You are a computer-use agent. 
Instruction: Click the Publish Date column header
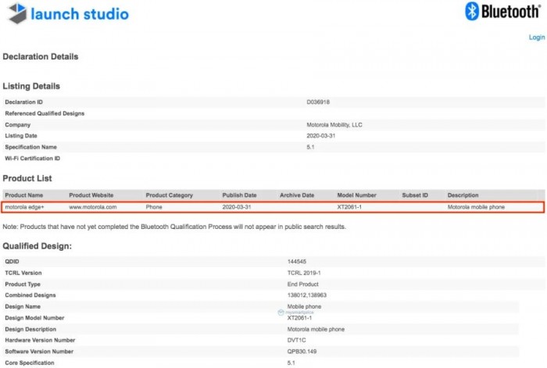[239, 195]
